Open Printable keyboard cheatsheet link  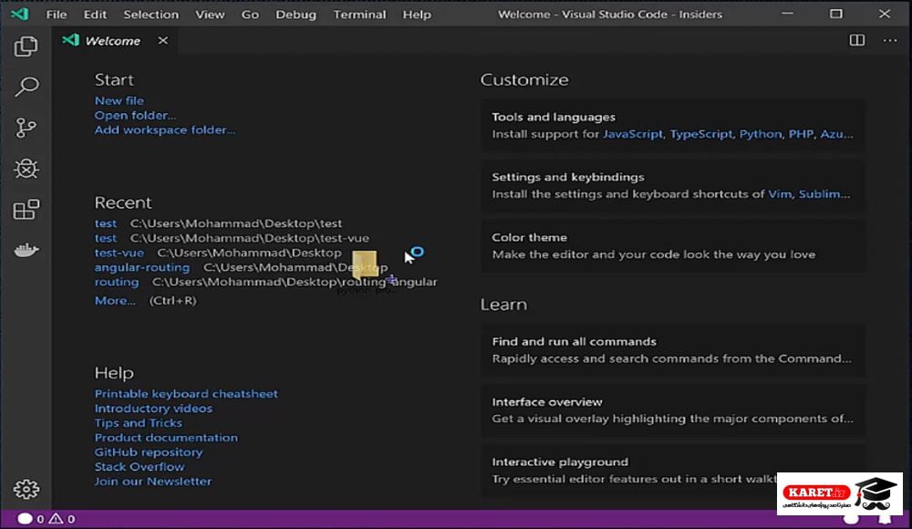coord(186,393)
